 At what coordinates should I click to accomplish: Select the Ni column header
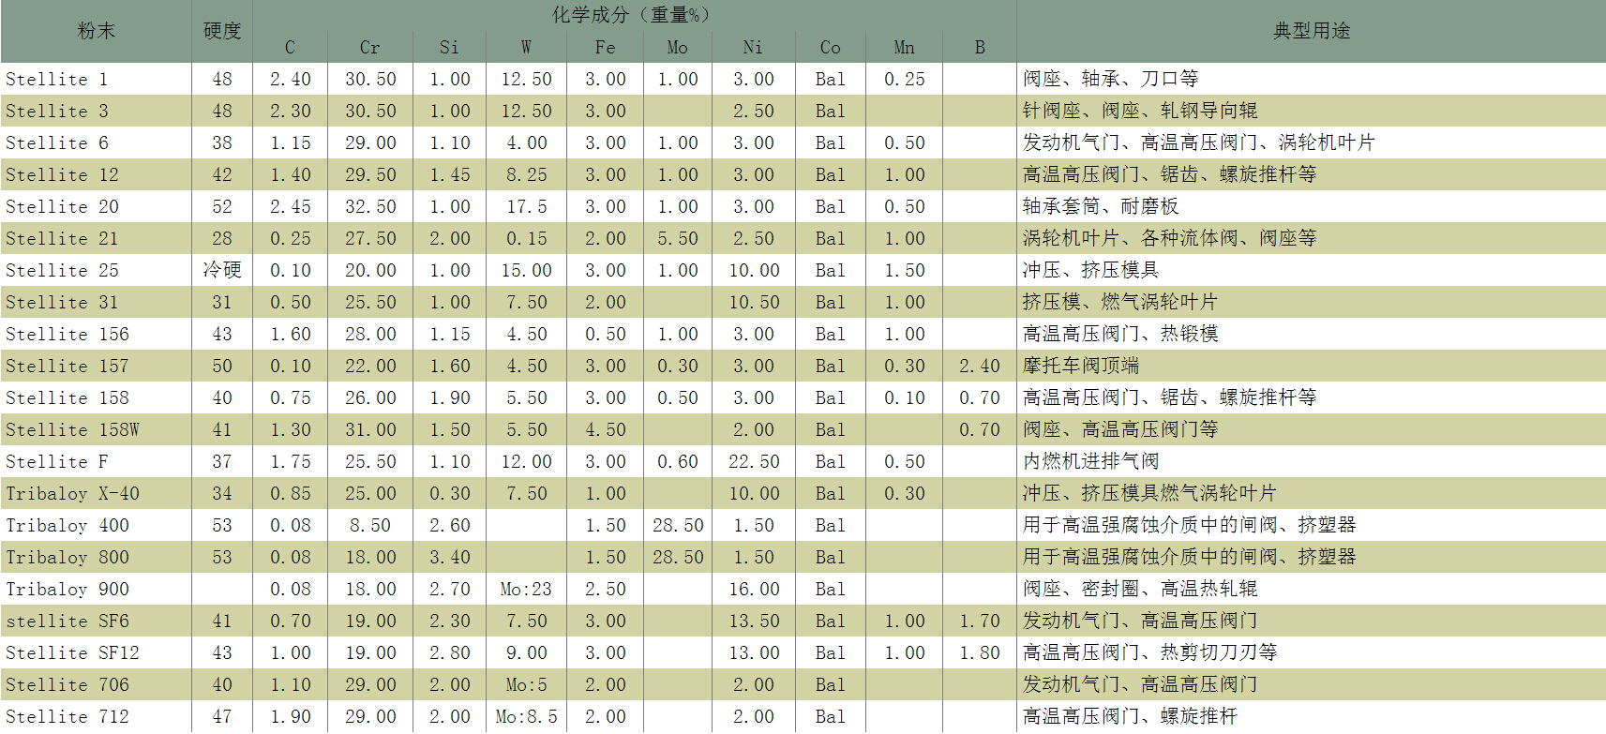pyautogui.click(x=753, y=48)
